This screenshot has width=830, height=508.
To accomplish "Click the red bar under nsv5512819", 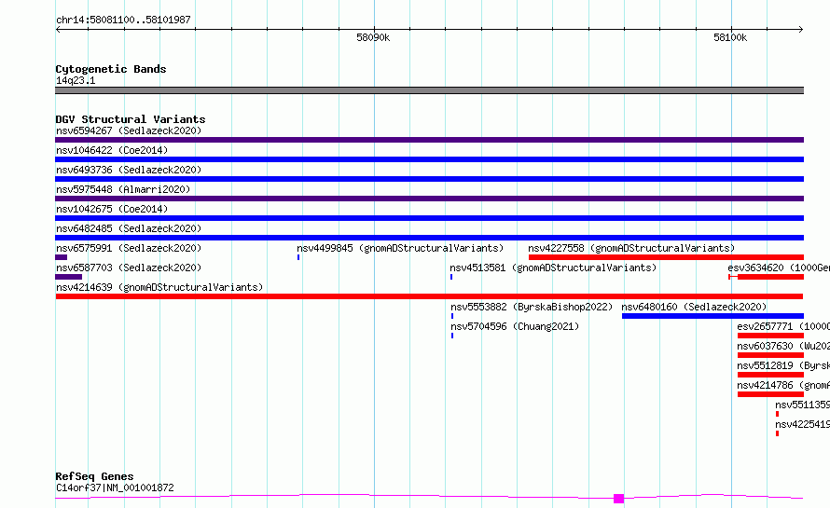I will tap(770, 375).
